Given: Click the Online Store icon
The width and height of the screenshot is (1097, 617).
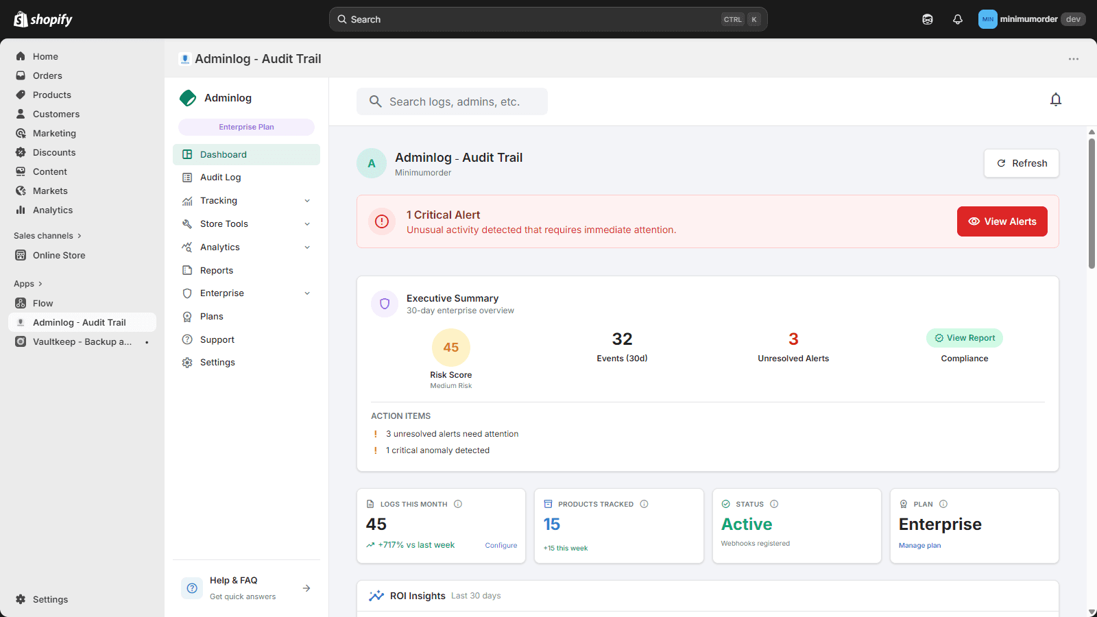Looking at the screenshot, I should (21, 255).
